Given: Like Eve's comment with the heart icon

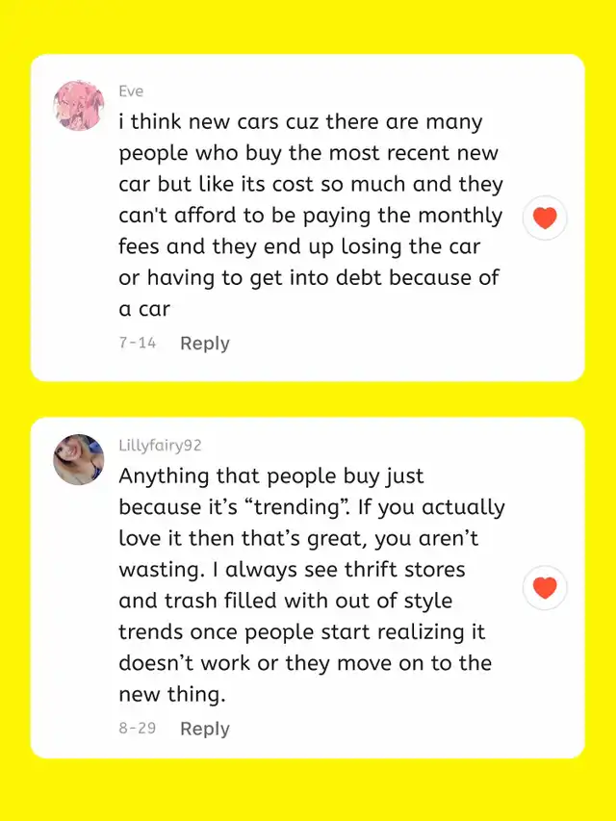Looking at the screenshot, I should tap(545, 218).
